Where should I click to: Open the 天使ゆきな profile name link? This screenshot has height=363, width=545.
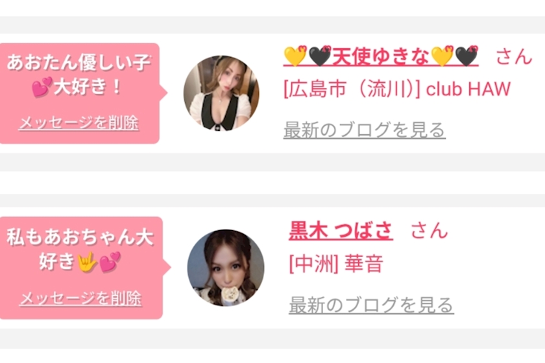[x=381, y=56]
